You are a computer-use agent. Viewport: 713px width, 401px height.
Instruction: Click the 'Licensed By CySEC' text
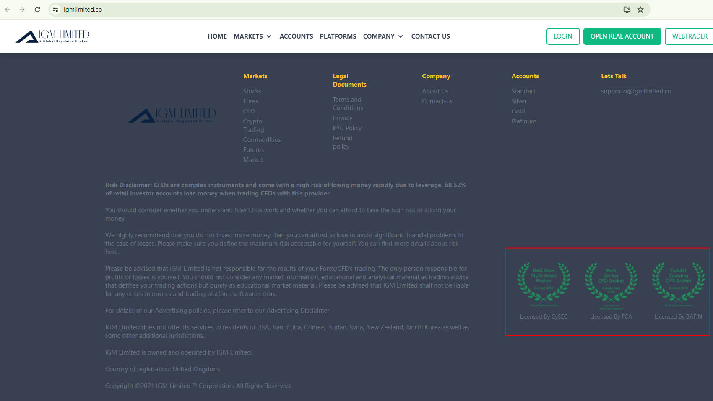coord(544,317)
